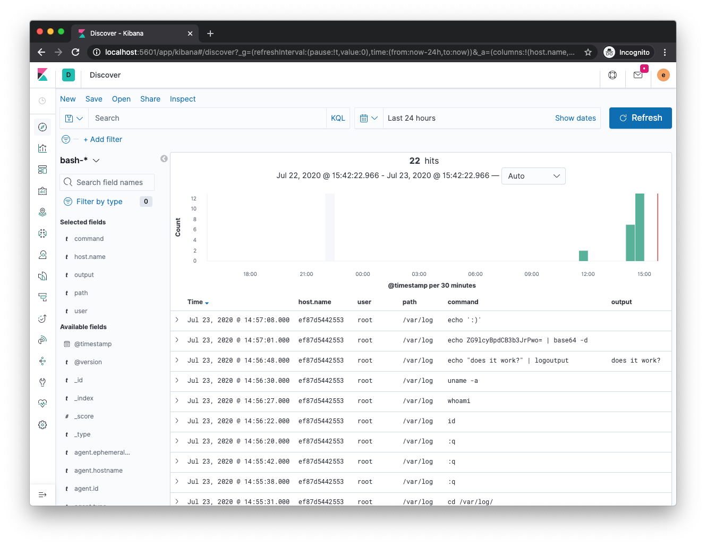The height and width of the screenshot is (545, 706).
Task: Expand the navigation sidebar via collapse arrow
Action: click(x=42, y=494)
